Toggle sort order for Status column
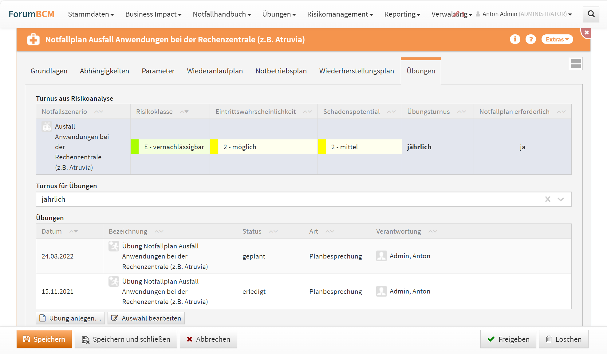Image resolution: width=607 pixels, height=354 pixels. pos(273,231)
